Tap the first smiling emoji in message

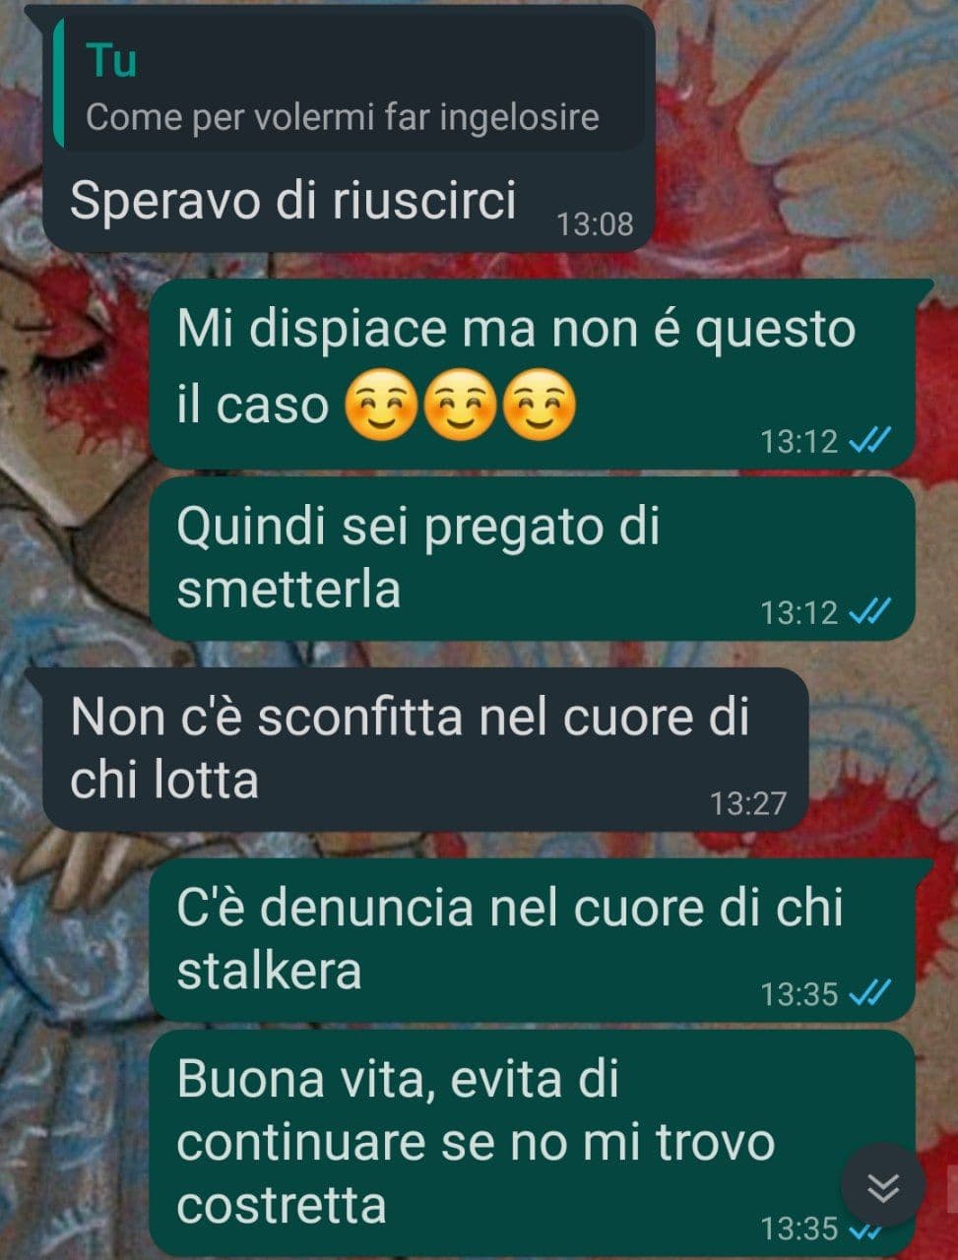(381, 405)
